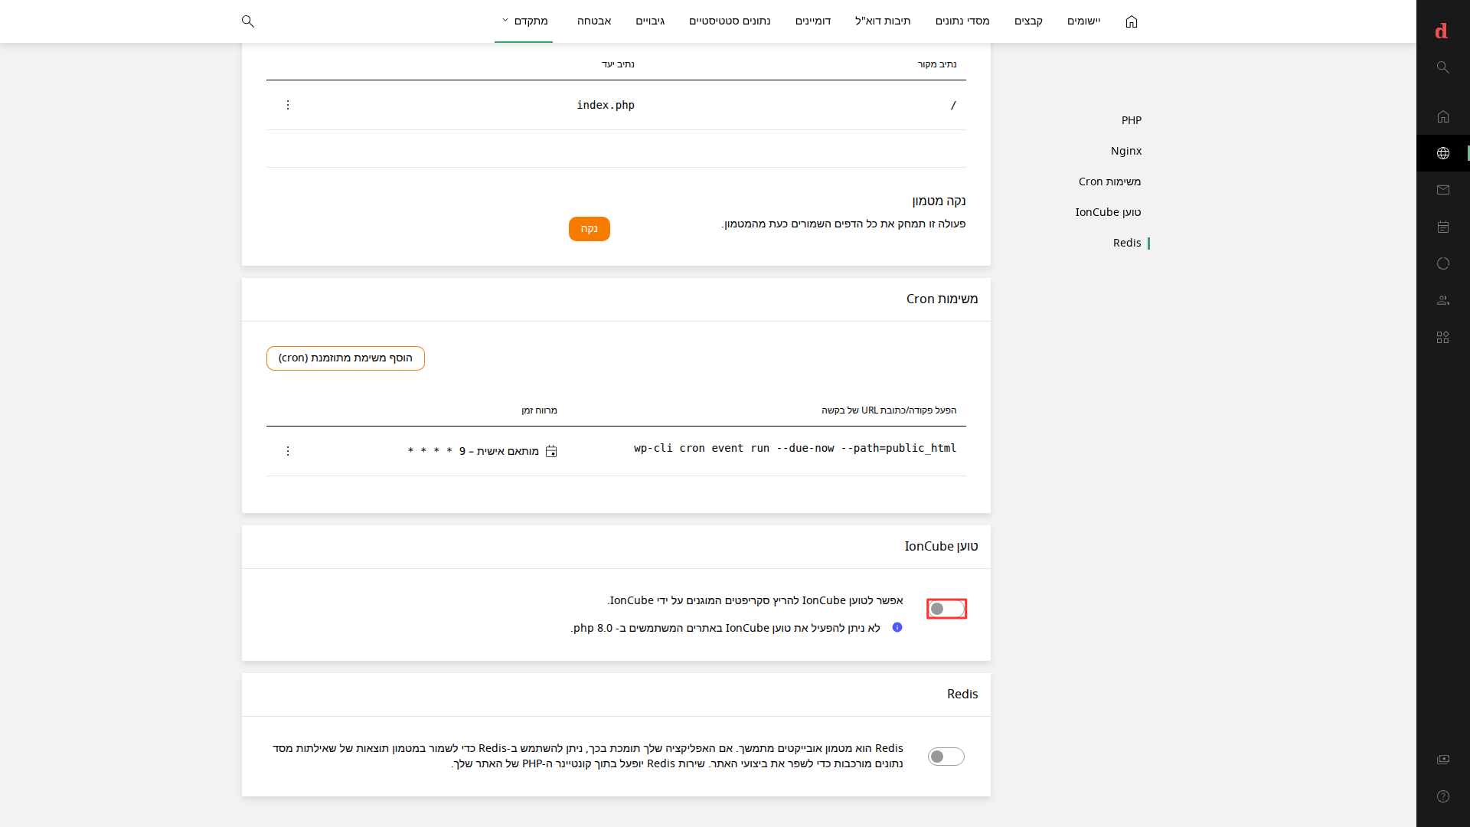Click הוסף משימת מתוזמנת (cron) button
Screen dimensions: 1470x827
[345, 358]
